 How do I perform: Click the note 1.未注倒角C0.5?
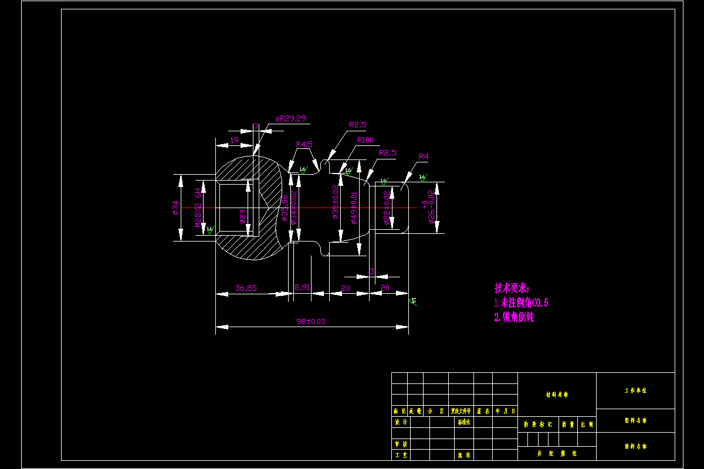coord(521,303)
